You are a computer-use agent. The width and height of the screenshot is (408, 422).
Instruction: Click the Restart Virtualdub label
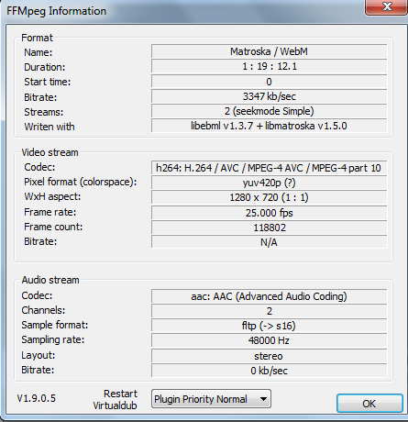[x=116, y=399]
